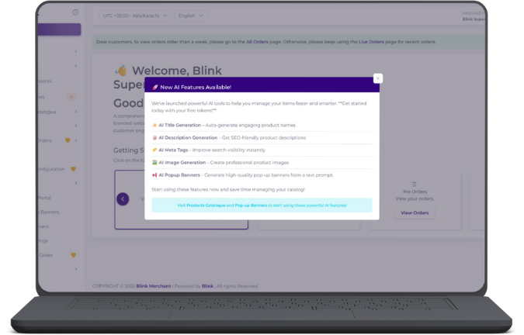Click the sidebar collapse icon at top

[x=75, y=12]
